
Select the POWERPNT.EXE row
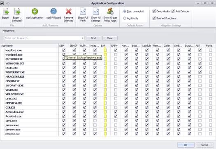[110, 72]
